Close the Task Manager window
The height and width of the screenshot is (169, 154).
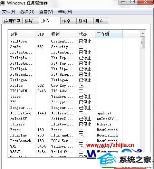pyautogui.click(x=145, y=2)
